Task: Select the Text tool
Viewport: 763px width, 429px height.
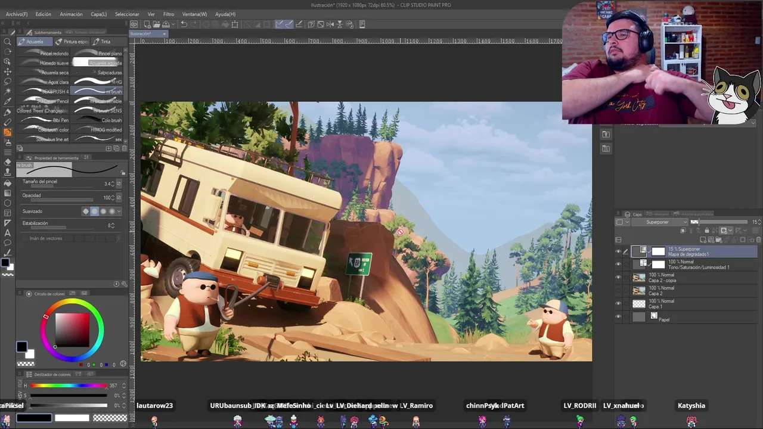Action: 7,233
